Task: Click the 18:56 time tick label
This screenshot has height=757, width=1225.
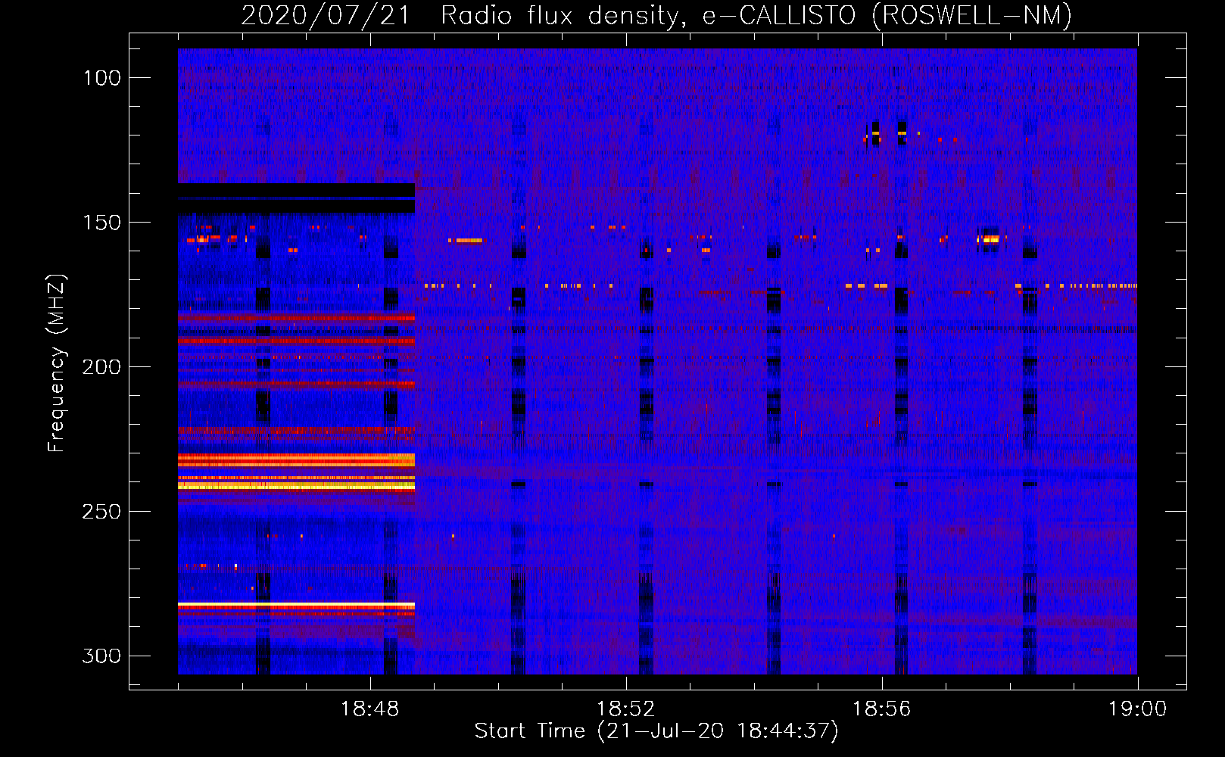Action: [x=882, y=709]
